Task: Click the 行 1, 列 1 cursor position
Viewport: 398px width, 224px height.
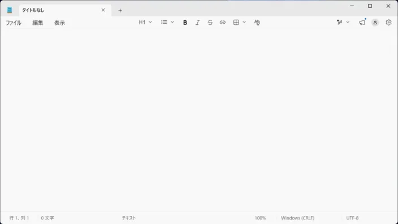Action: (19, 218)
